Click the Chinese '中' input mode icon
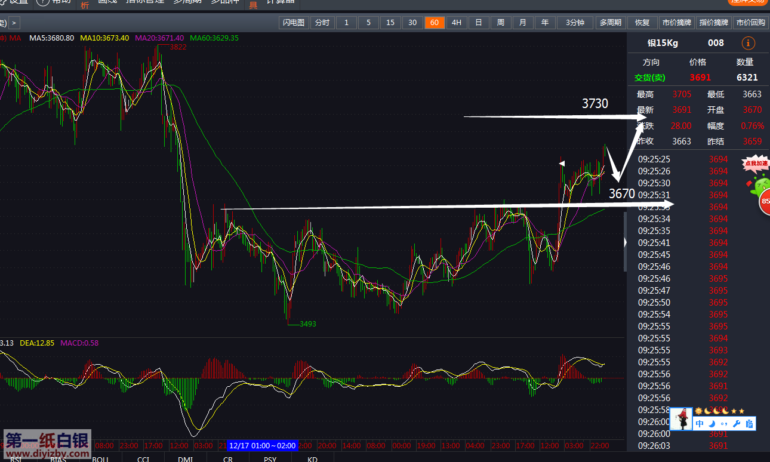The height and width of the screenshot is (462, 770). [700, 424]
